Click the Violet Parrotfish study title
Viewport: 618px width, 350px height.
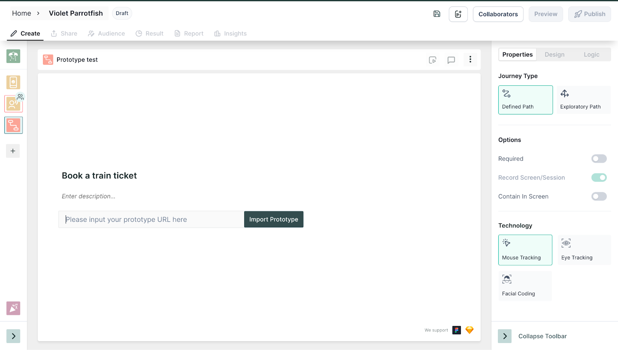76,13
